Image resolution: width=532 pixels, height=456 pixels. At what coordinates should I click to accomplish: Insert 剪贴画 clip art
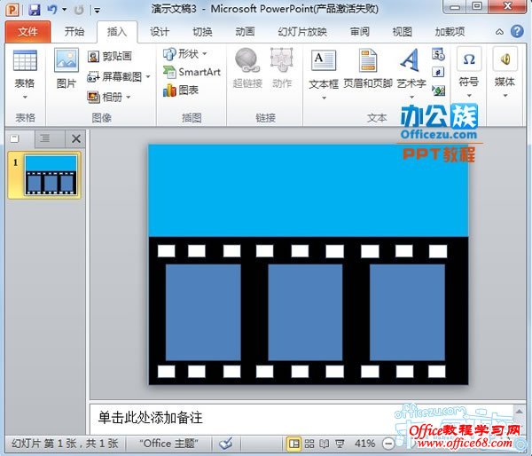coord(111,57)
